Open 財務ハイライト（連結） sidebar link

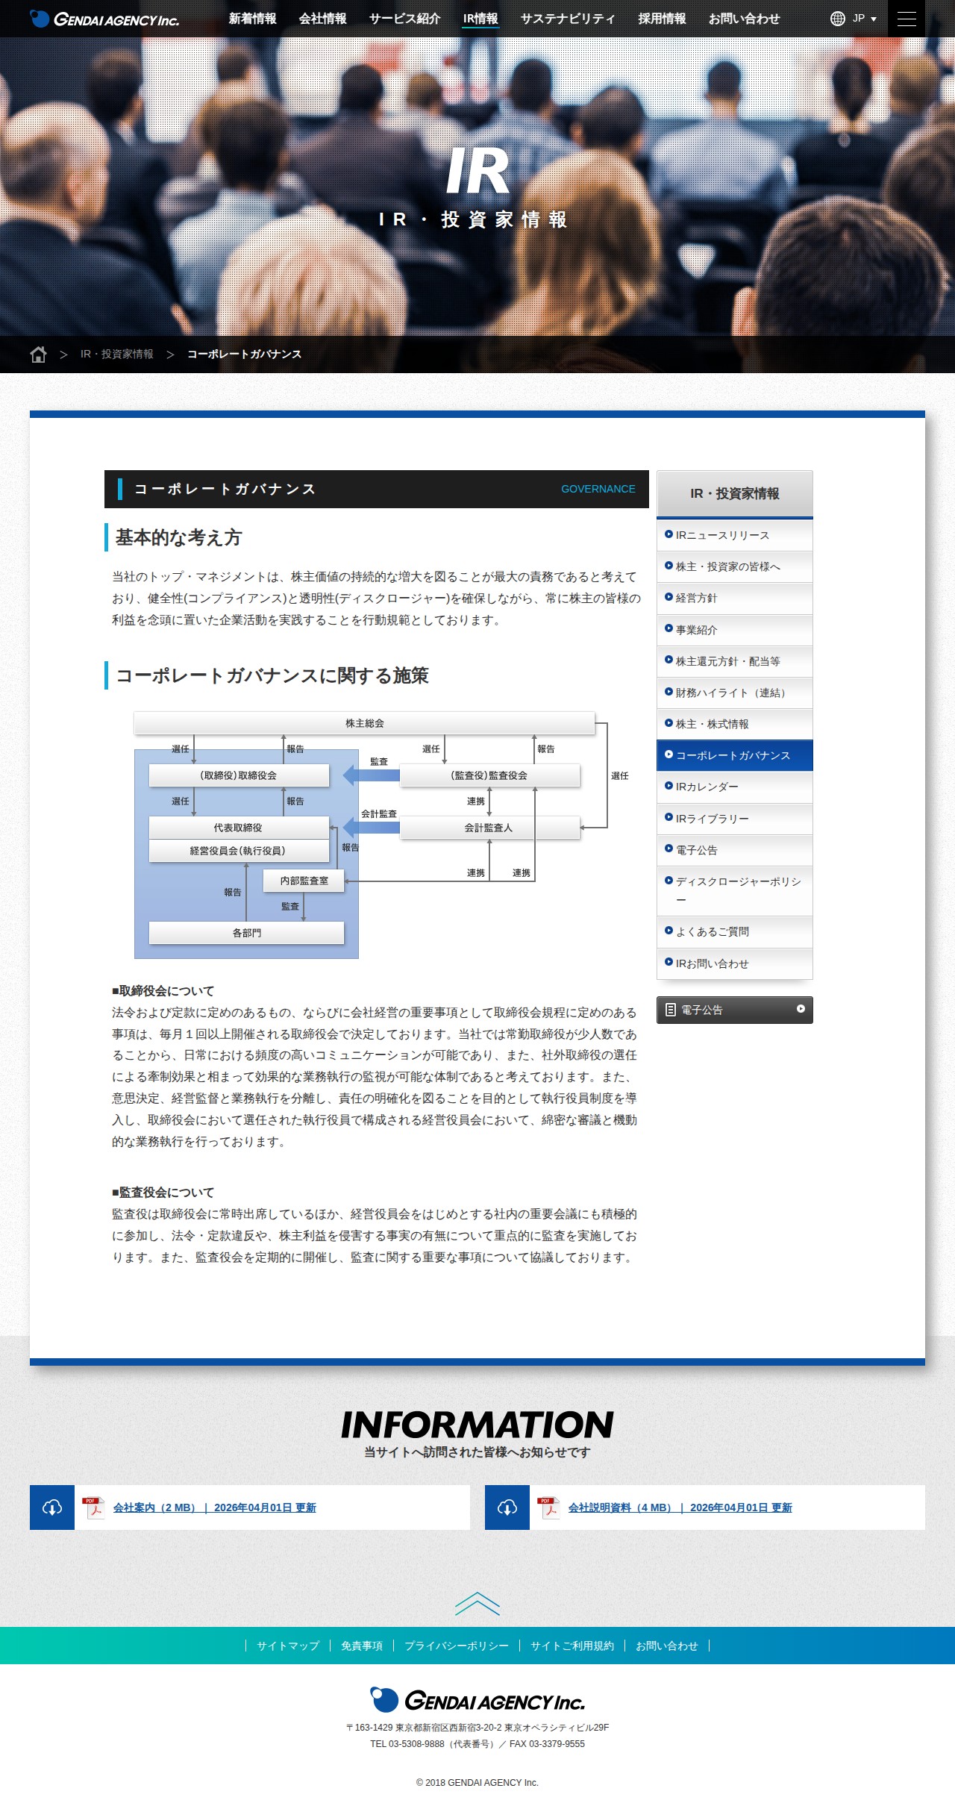click(x=735, y=693)
